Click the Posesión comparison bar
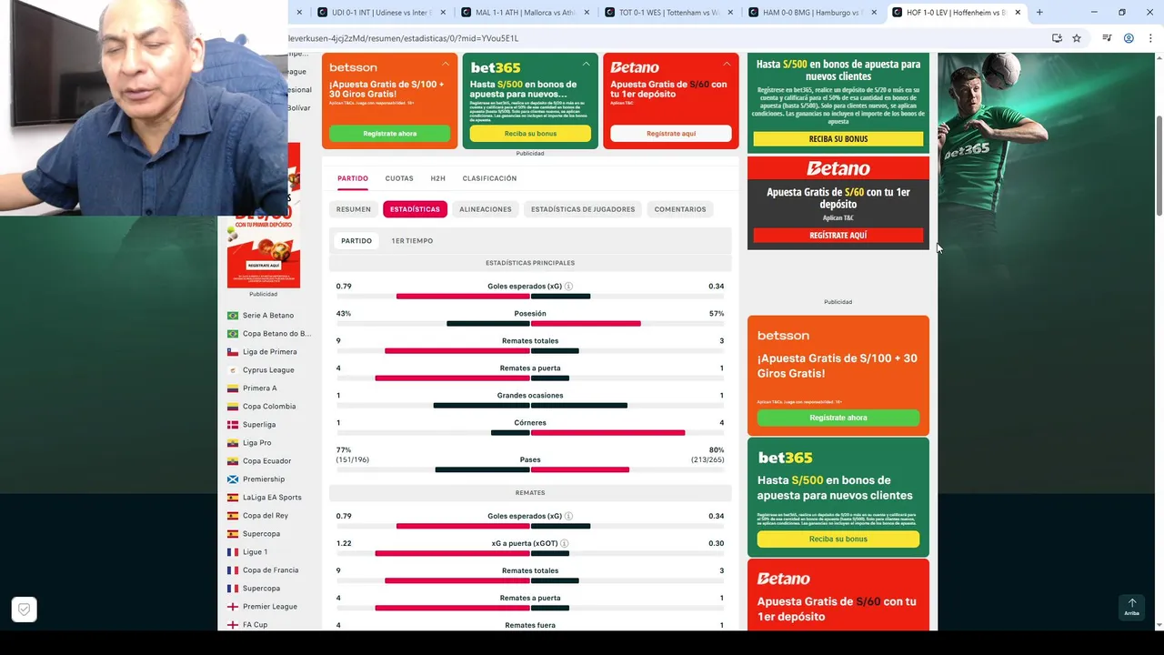1164x655 pixels. click(530, 323)
